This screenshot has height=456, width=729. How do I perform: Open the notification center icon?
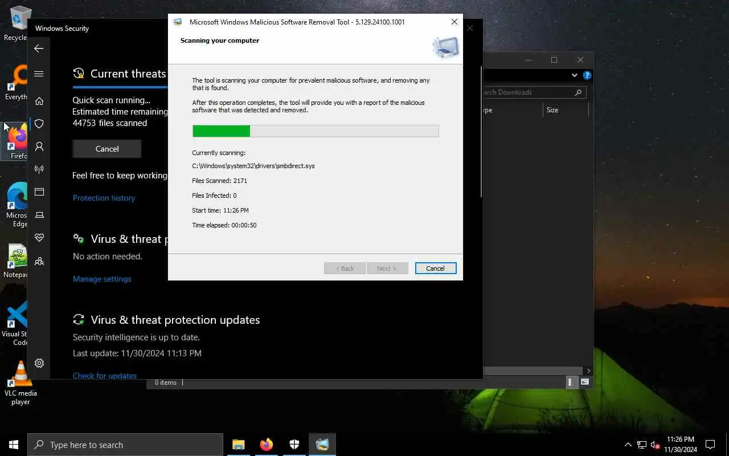click(710, 445)
